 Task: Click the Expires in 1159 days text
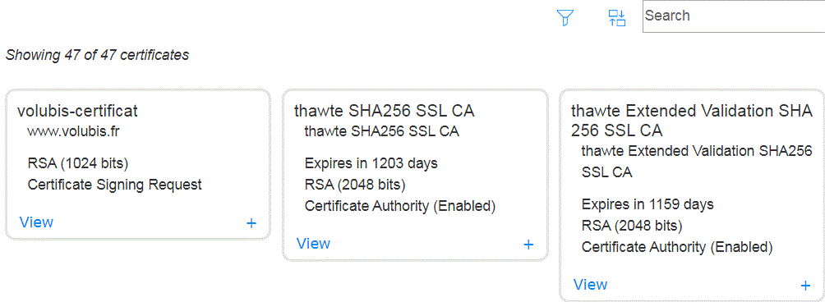tap(648, 204)
